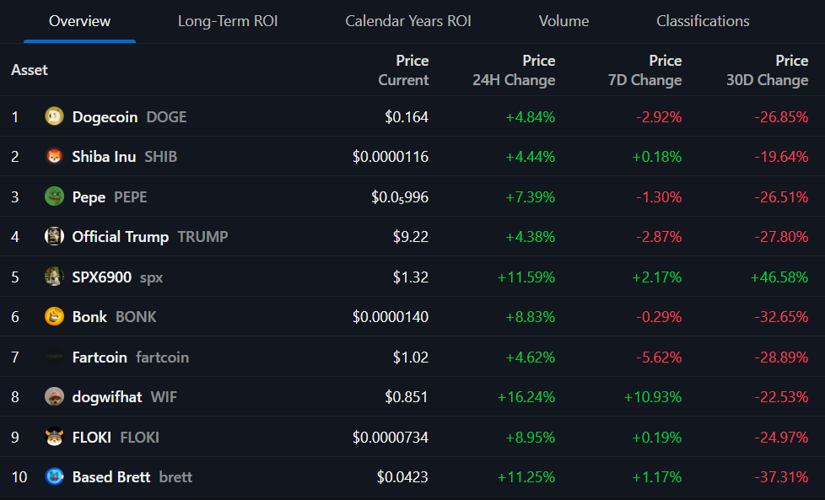This screenshot has width=825, height=500.
Task: Click Pepe 24H change +7.39%
Action: click(530, 197)
